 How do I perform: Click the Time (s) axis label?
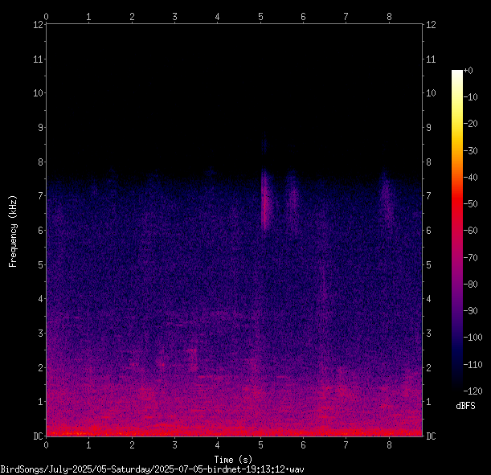tap(233, 460)
